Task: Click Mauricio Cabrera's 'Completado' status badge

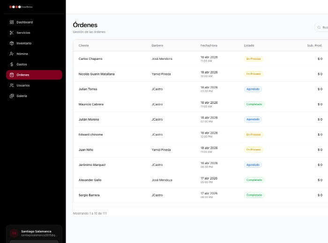Action: (254, 104)
